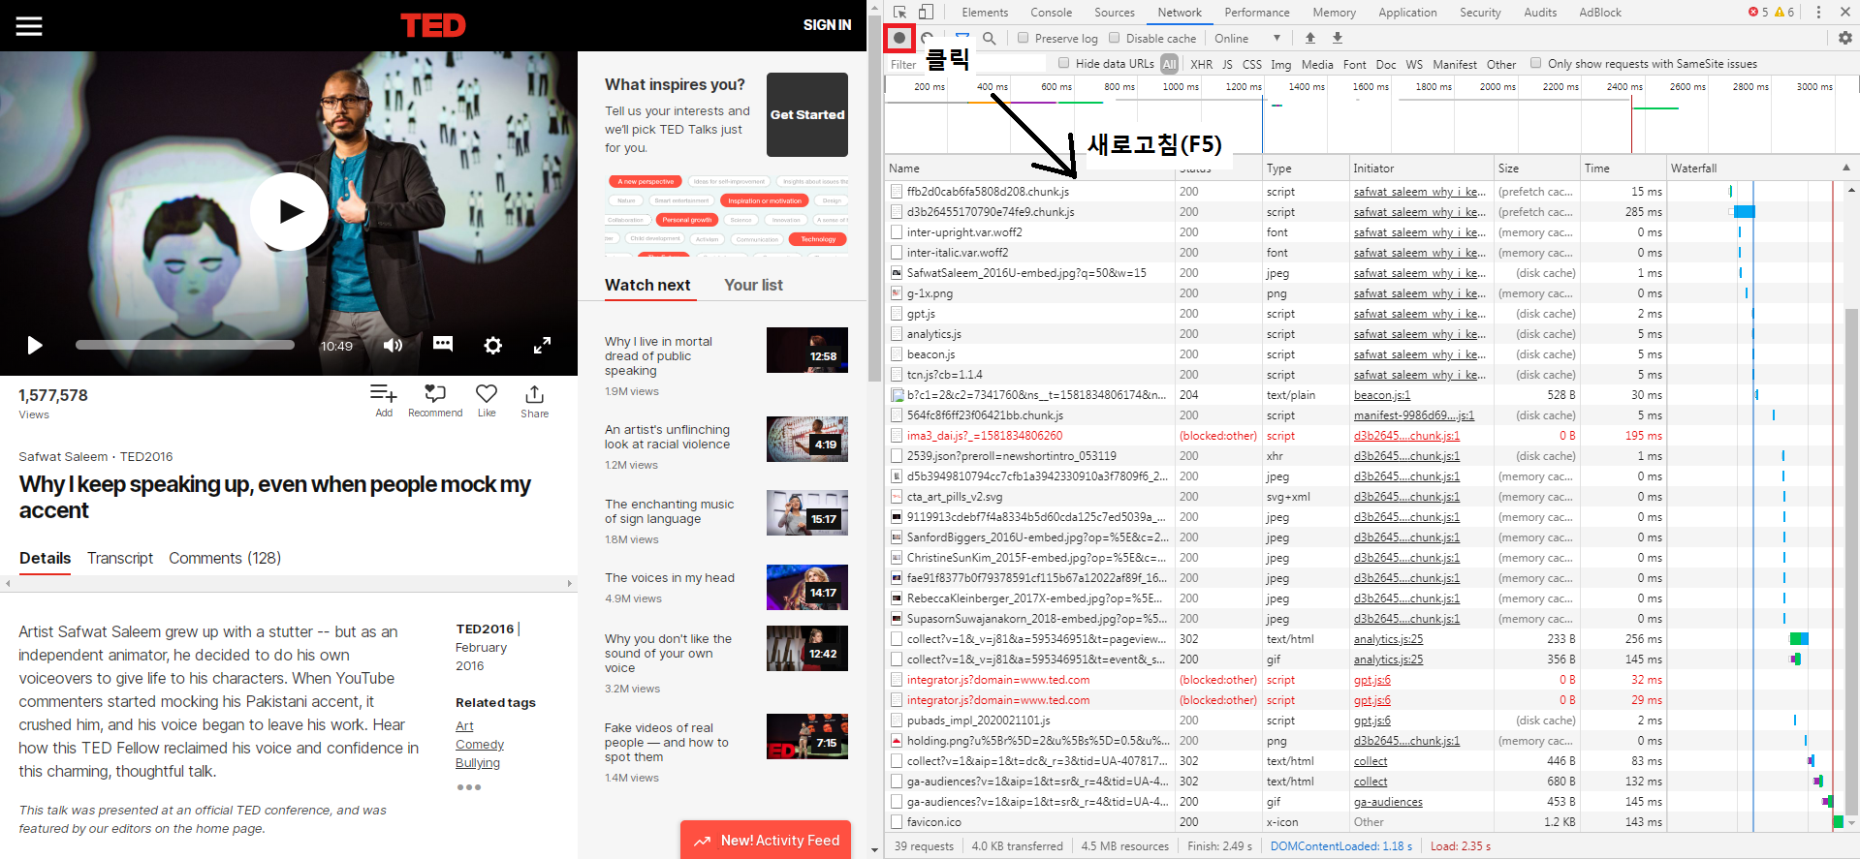Image resolution: width=1860 pixels, height=859 pixels.
Task: Toggle the Inspiration or motivation interest pill
Action: (x=765, y=200)
